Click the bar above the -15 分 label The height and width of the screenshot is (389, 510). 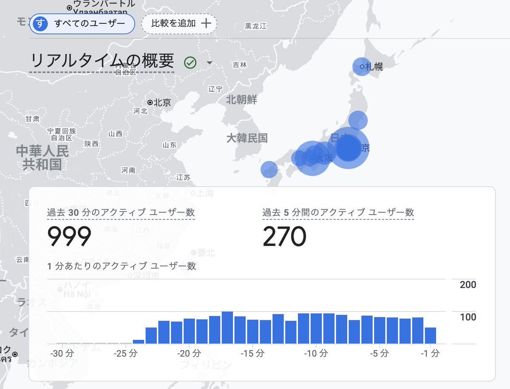click(x=253, y=332)
